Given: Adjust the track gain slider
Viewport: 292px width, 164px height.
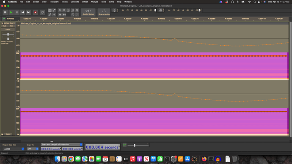Looking at the screenshot, I should (8, 34).
